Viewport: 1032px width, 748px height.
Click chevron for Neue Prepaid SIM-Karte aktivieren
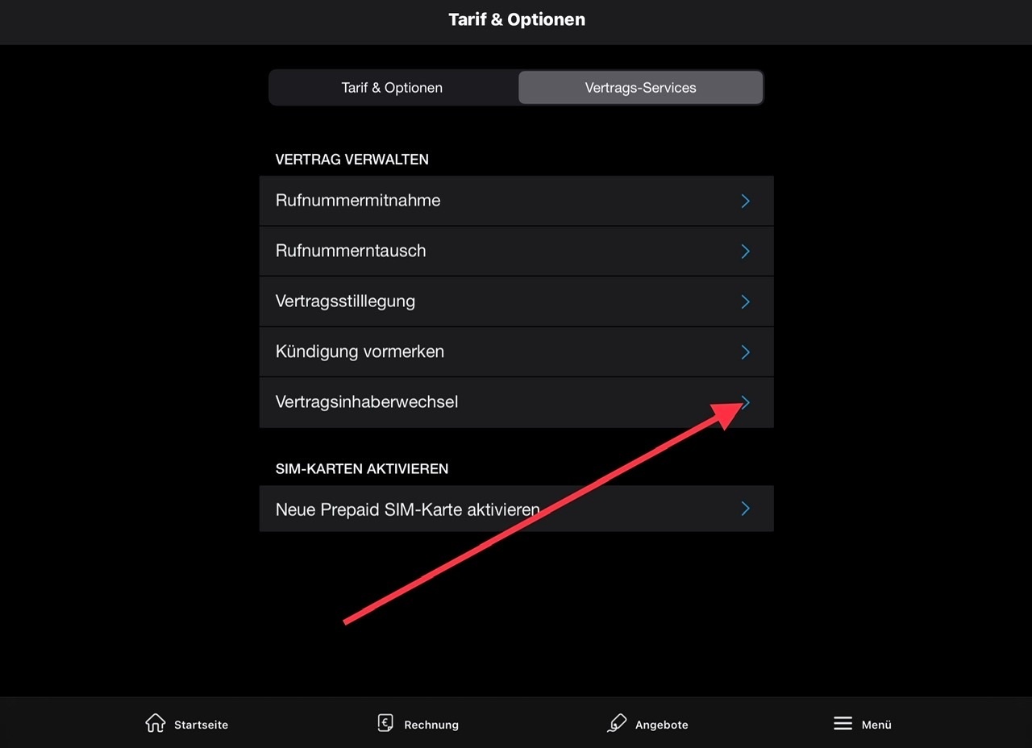click(746, 509)
